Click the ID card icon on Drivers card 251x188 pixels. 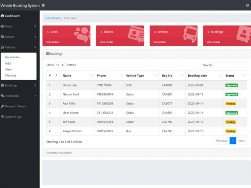pyautogui.click(x=136, y=33)
